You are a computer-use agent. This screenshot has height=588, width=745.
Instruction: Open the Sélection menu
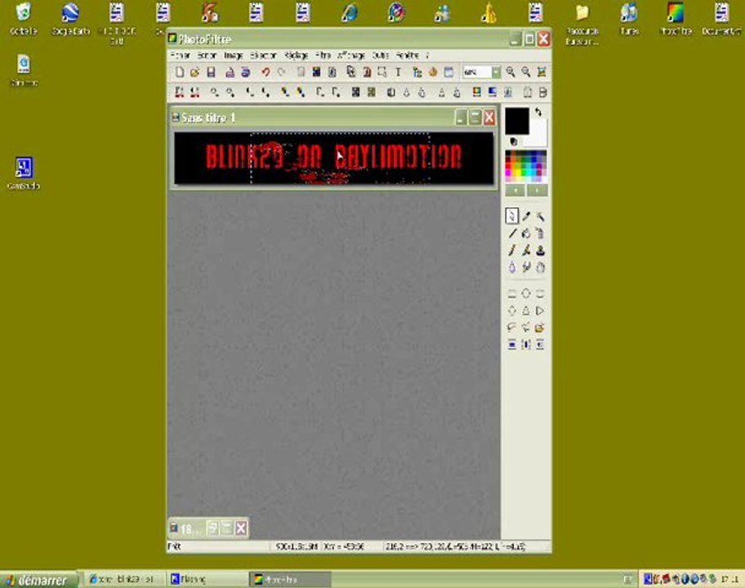tap(263, 56)
